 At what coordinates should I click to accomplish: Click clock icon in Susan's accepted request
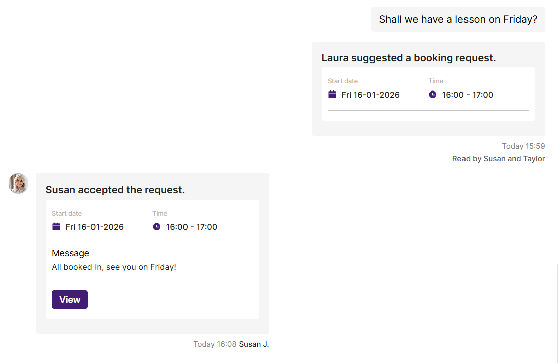click(x=157, y=226)
